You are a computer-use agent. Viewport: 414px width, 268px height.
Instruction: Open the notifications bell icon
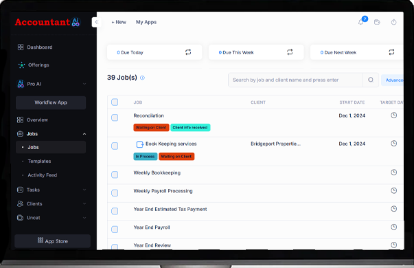click(360, 22)
